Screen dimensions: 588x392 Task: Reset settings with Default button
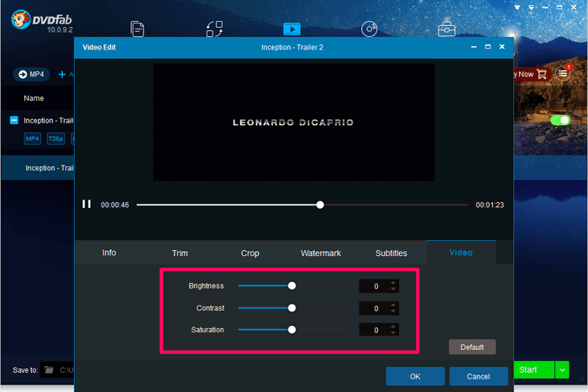click(x=472, y=347)
